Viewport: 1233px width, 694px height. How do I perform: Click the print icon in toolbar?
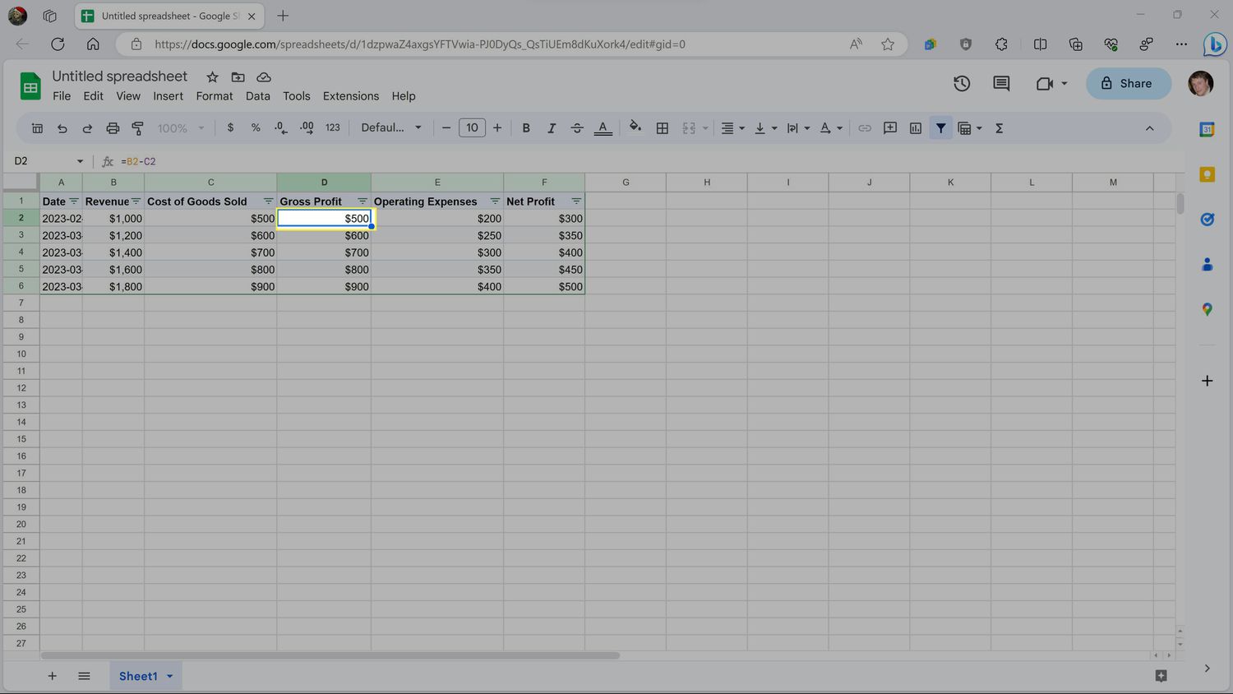[x=113, y=128]
